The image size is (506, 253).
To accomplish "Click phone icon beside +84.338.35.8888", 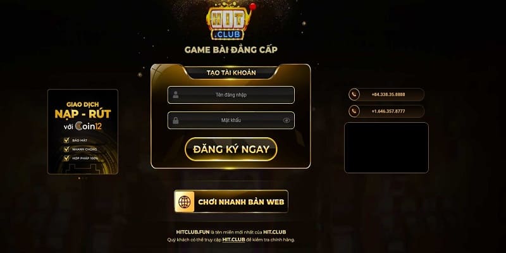I will coord(354,94).
